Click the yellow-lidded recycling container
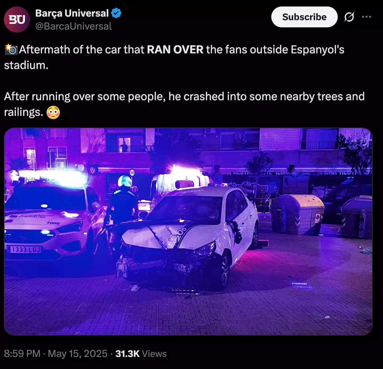 [298, 214]
